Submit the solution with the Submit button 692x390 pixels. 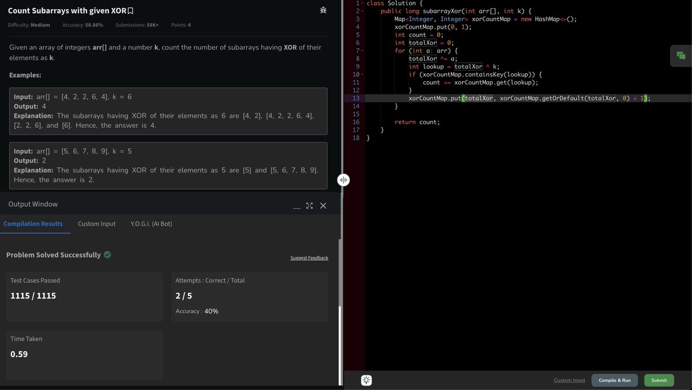pos(659,380)
